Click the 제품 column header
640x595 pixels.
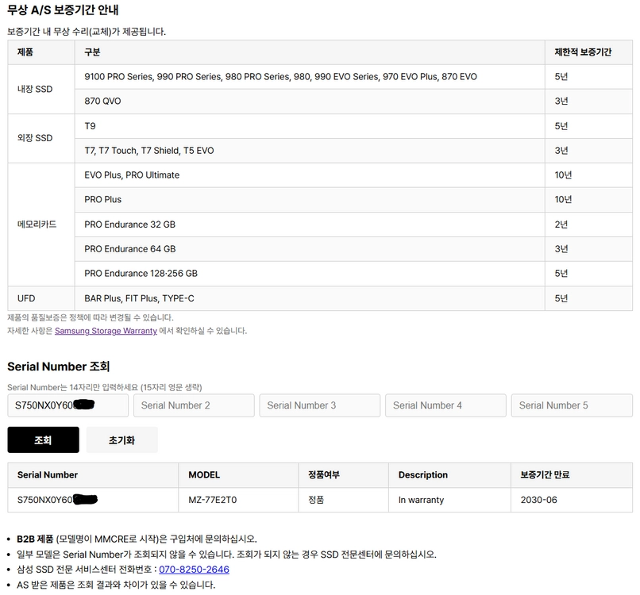pos(40,52)
